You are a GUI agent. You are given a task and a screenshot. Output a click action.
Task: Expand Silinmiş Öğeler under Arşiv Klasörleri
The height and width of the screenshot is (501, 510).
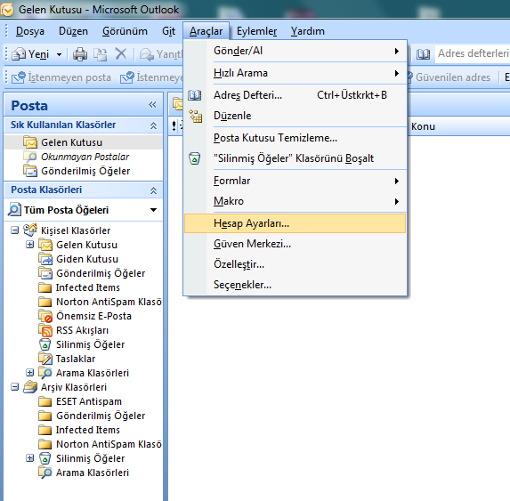click(29, 458)
